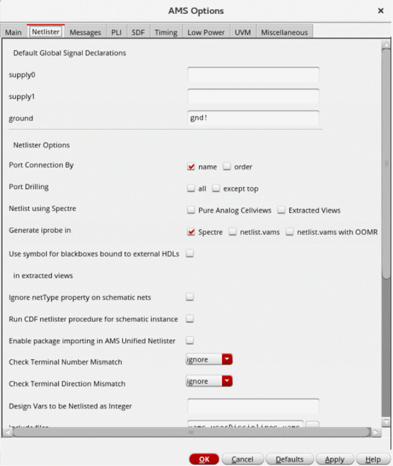Check Extracted Views option
The height and width of the screenshot is (466, 393).
tap(281, 210)
